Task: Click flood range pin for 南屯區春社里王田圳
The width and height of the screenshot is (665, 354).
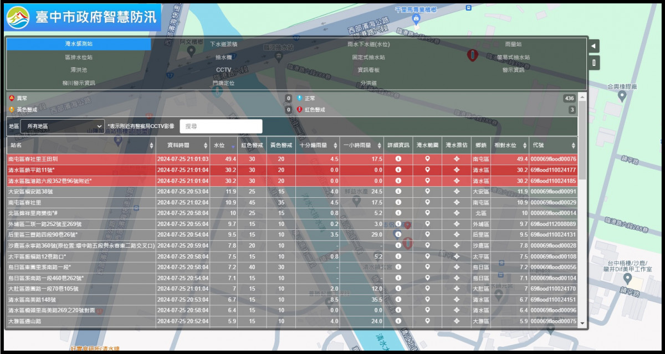Action: [427, 158]
